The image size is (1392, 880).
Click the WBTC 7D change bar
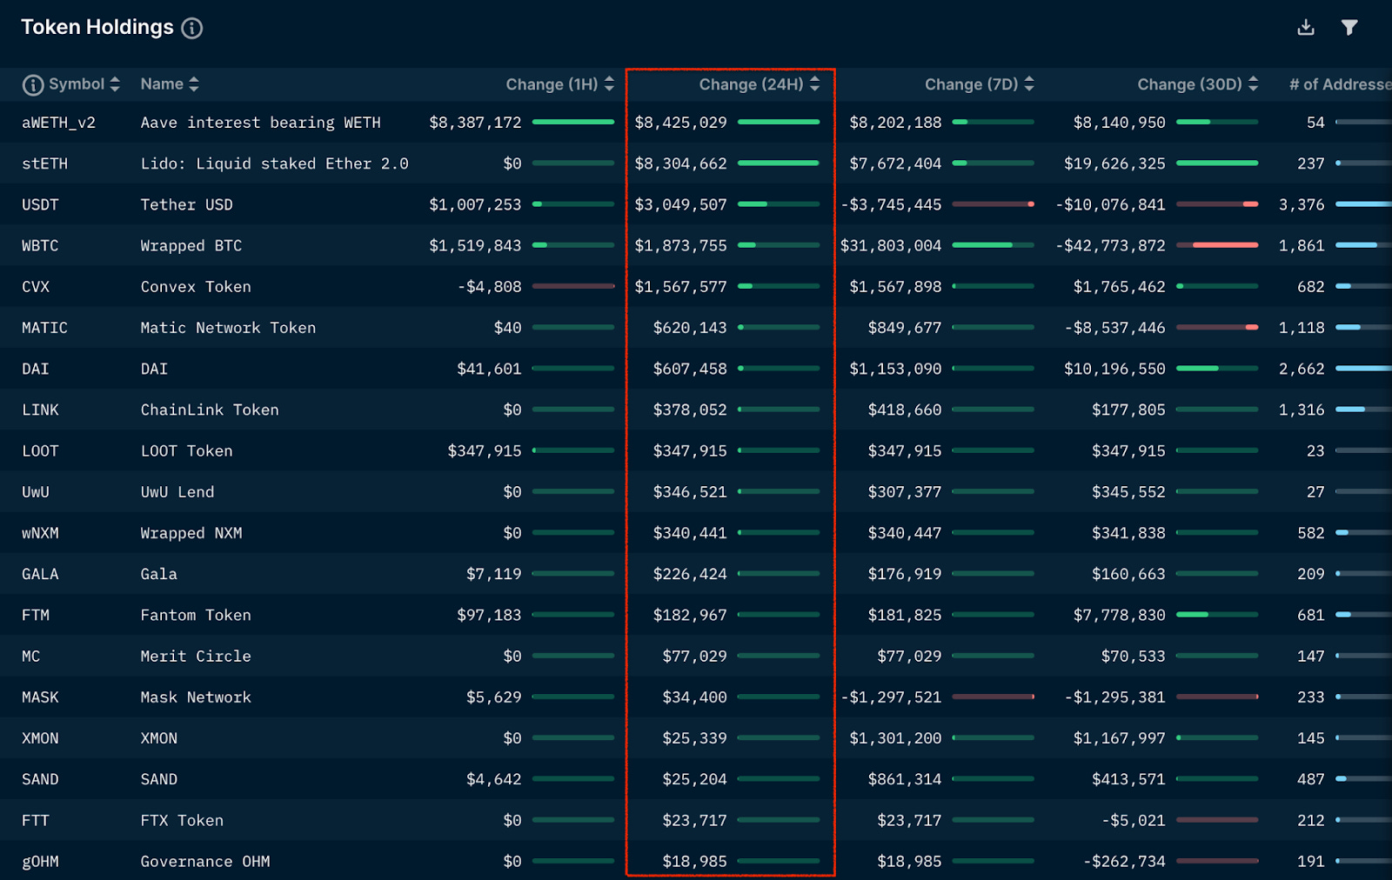993,245
